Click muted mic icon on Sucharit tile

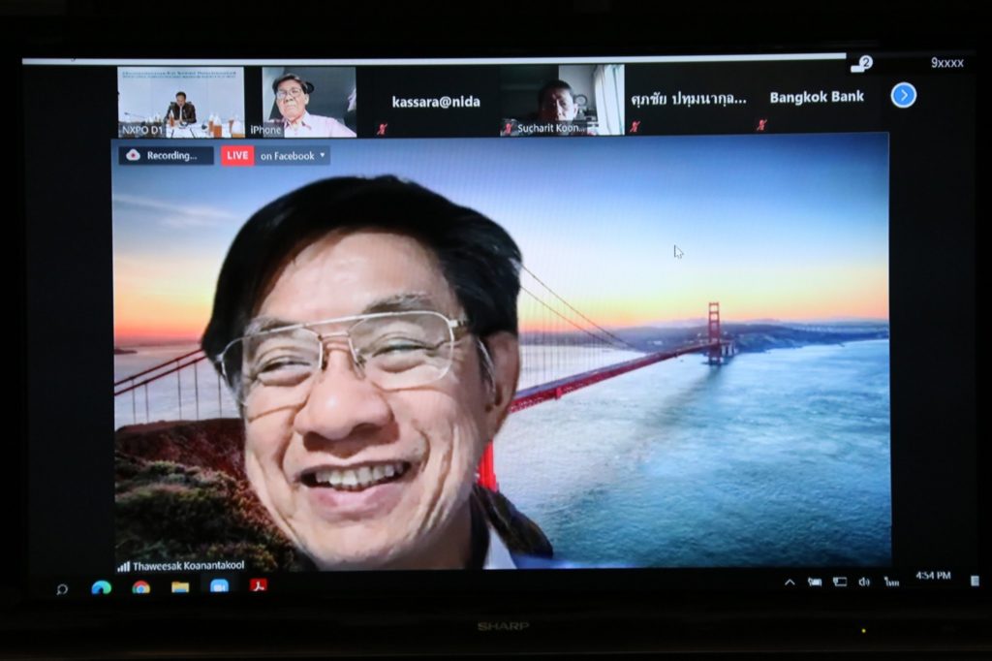(508, 127)
